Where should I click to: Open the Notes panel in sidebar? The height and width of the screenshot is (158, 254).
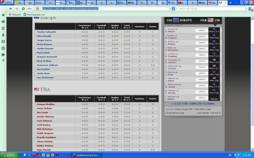[3, 55]
